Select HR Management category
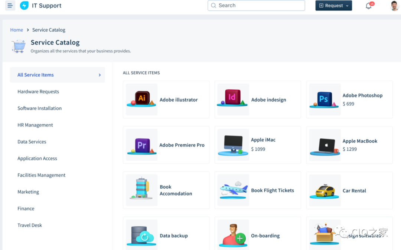 click(x=35, y=125)
